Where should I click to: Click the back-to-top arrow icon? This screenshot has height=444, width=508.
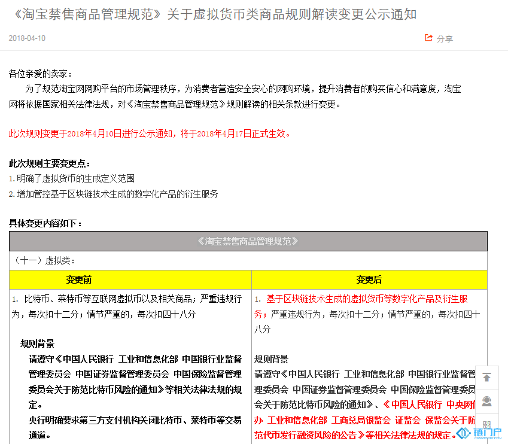[x=486, y=378]
